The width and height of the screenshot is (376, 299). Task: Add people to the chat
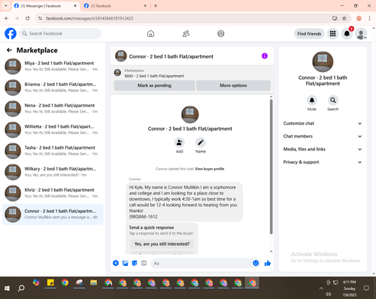tap(180, 143)
